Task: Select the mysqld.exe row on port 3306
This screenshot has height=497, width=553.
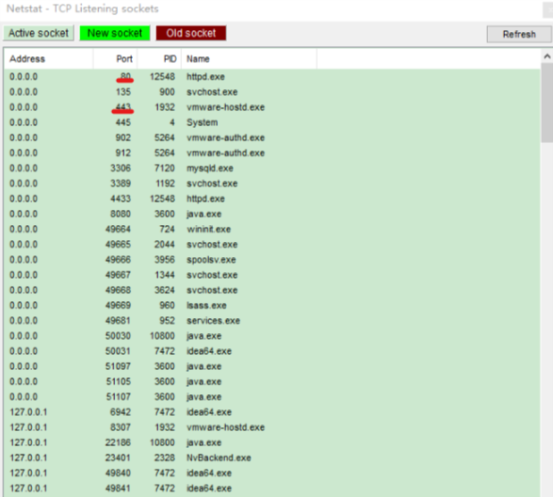Action: coord(272,168)
